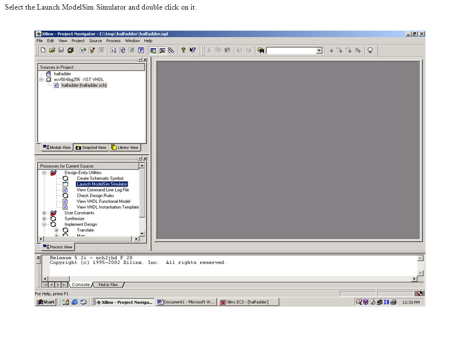
Task: Select halfadder (halfadder.sch) source
Action: 84,85
